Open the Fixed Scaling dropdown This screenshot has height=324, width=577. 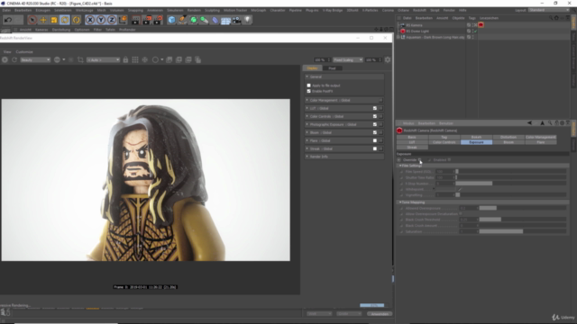[x=348, y=60]
